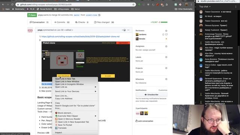
Task: Choose Inspect in context menu
Action: (75, 132)
